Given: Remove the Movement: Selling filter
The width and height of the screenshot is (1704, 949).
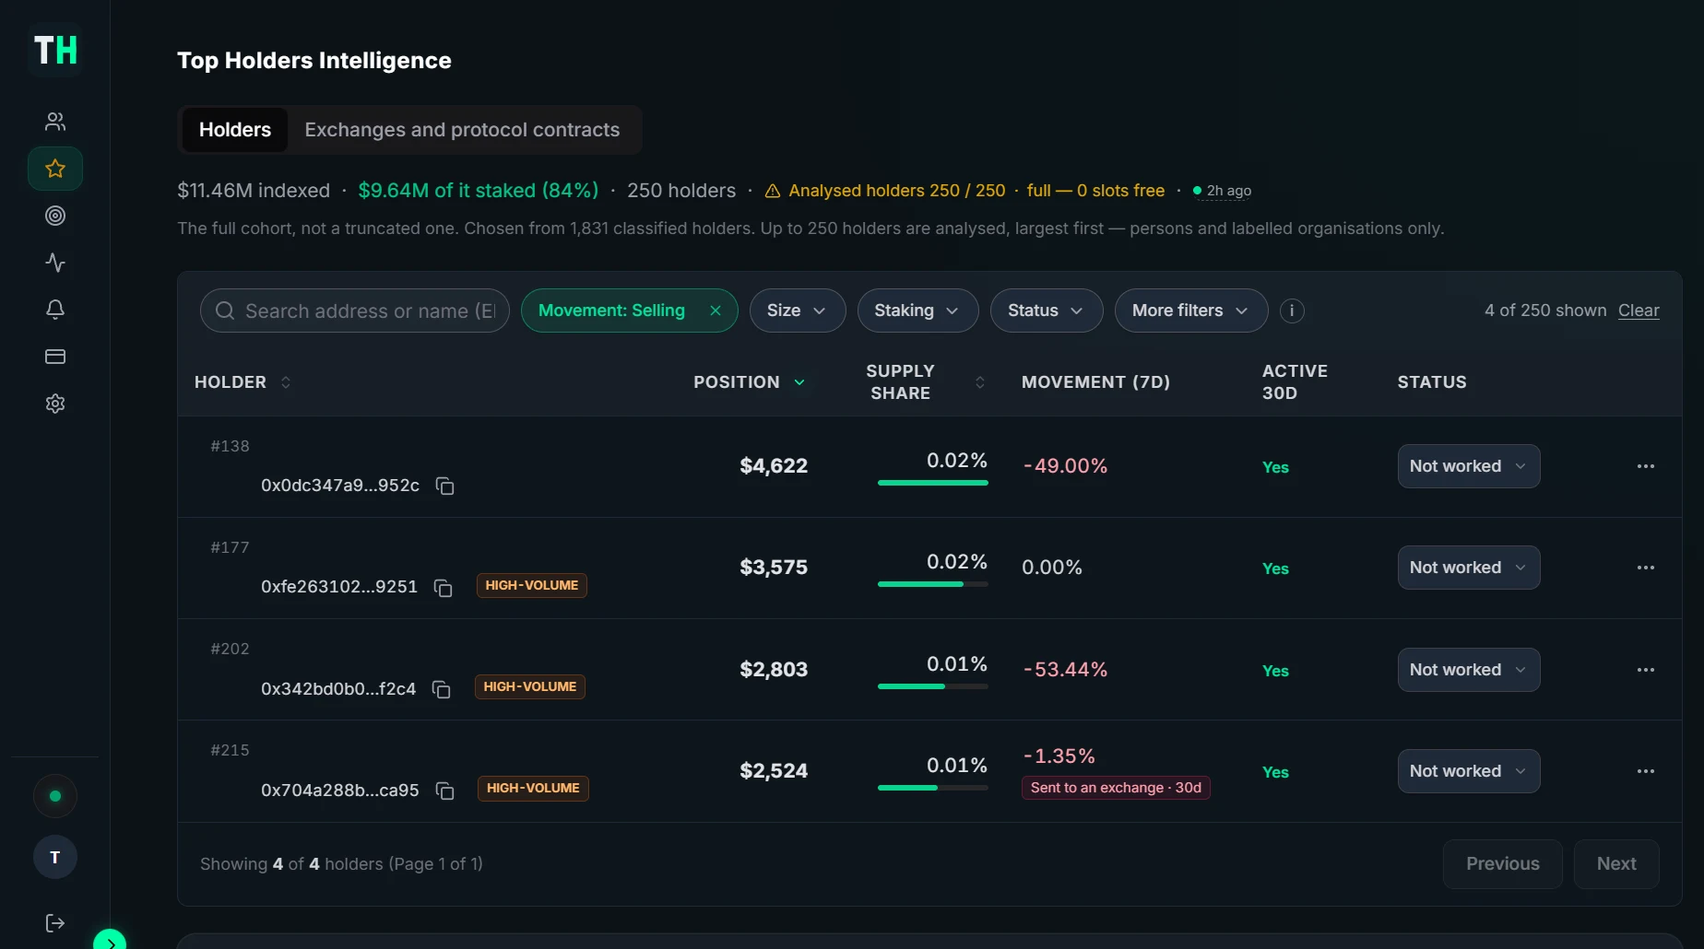Looking at the screenshot, I should point(716,310).
